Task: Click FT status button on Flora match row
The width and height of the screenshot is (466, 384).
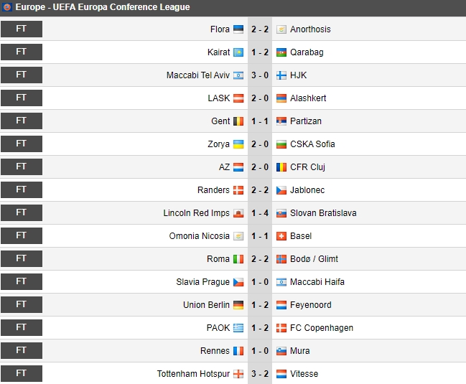Action: point(22,29)
